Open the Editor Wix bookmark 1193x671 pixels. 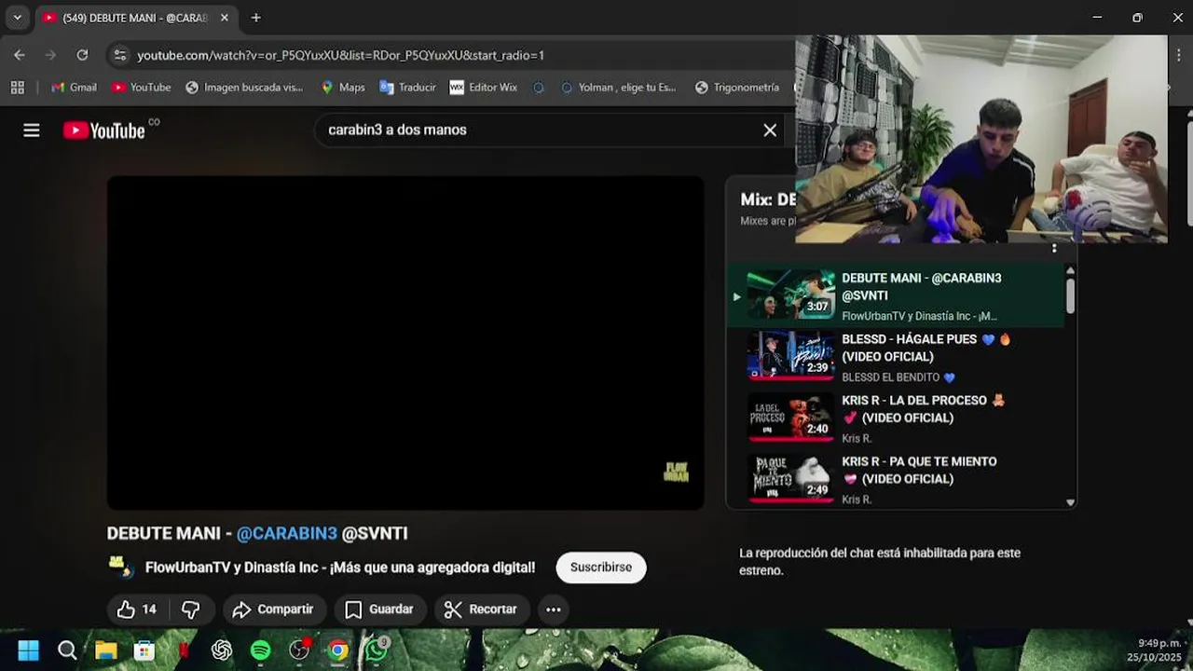pyautogui.click(x=483, y=87)
